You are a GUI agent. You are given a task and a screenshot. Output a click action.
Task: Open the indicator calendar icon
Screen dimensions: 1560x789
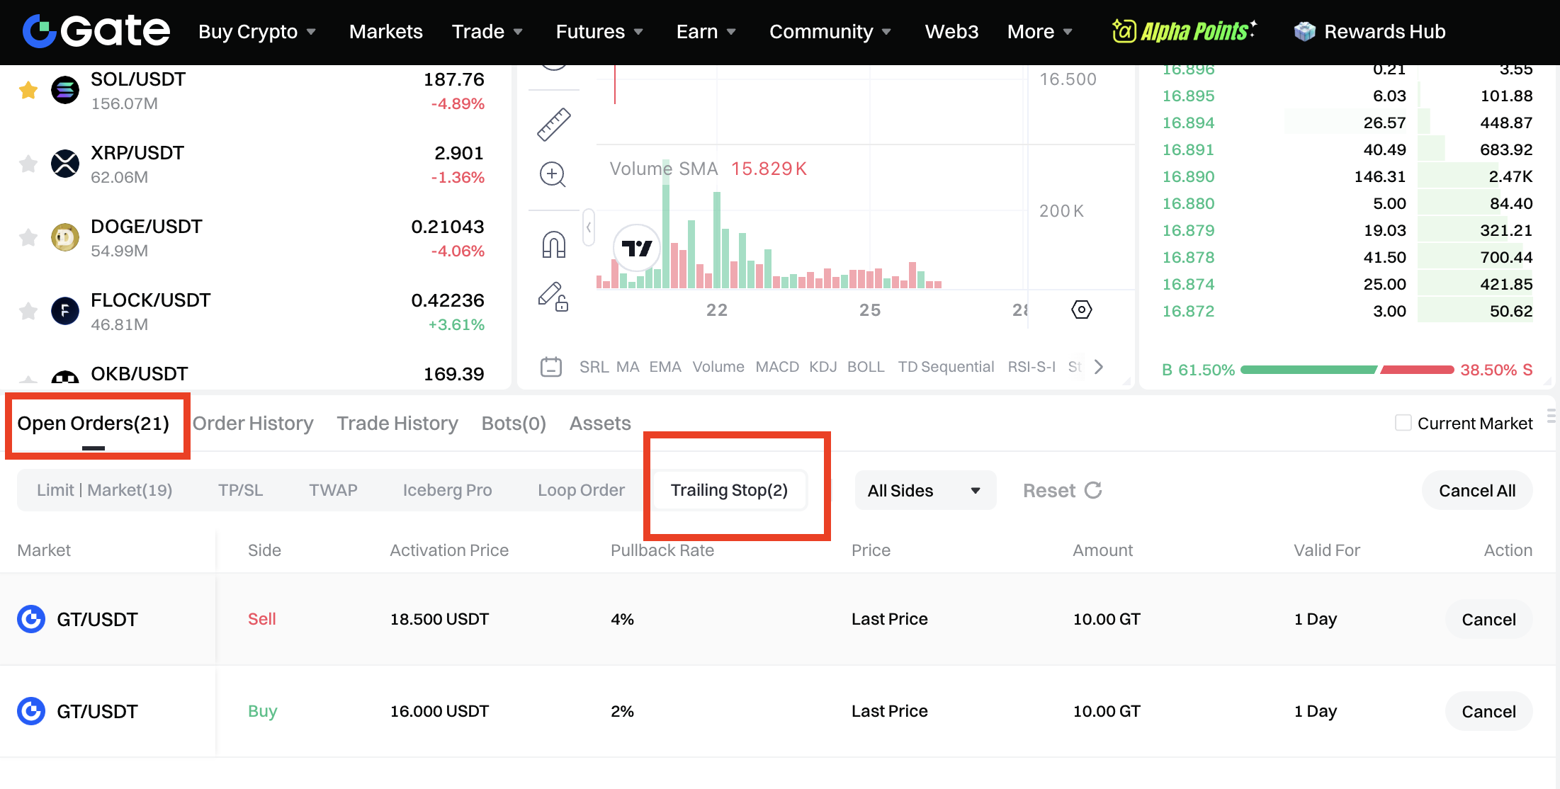pyautogui.click(x=550, y=367)
